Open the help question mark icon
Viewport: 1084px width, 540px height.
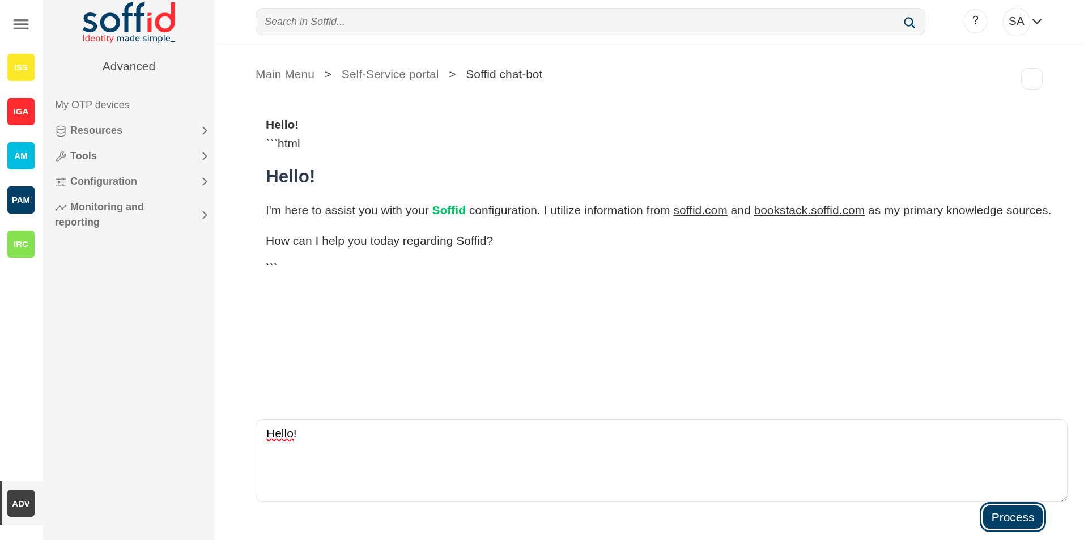(975, 21)
